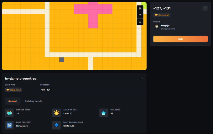The height and width of the screenshot is (134, 213).
Task: Click the Daily Earnable AXS gem icon
Action: click(56, 125)
